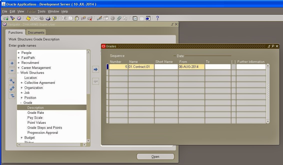Select Location under Work Structures
Screen dimensions: 283x165
pos(30,78)
